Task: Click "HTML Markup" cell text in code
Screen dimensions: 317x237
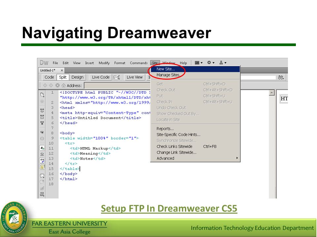Action: pyautogui.click(x=94, y=148)
